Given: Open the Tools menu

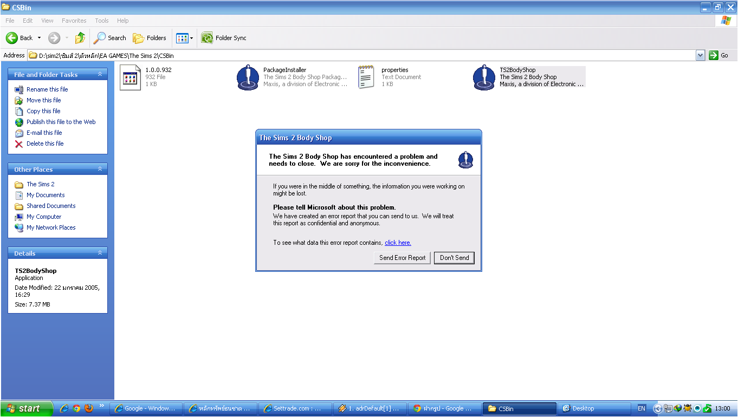Looking at the screenshot, I should [x=102, y=21].
